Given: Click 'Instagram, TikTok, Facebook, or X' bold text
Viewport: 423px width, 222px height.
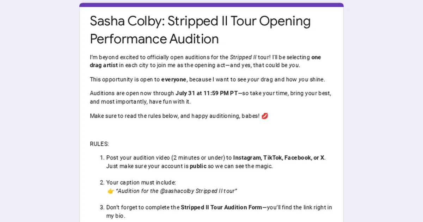Looking at the screenshot, I should coord(279,158).
